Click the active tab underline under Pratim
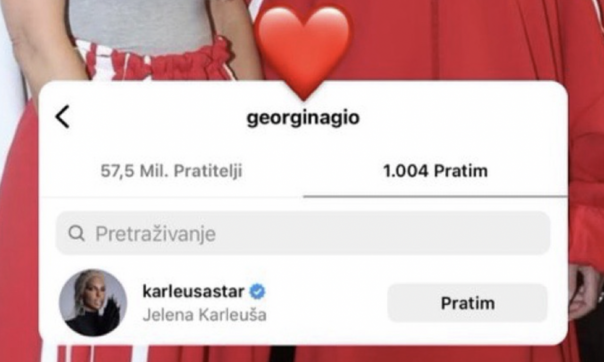The height and width of the screenshot is (362, 604). 435,196
